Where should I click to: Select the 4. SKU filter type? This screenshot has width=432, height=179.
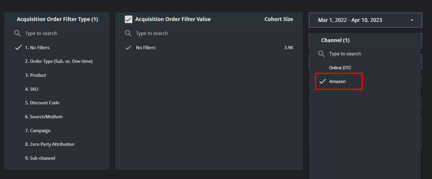pyautogui.click(x=32, y=89)
